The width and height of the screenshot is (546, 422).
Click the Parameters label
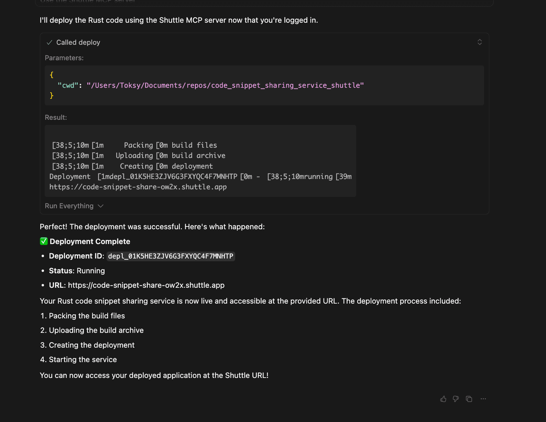coord(64,58)
